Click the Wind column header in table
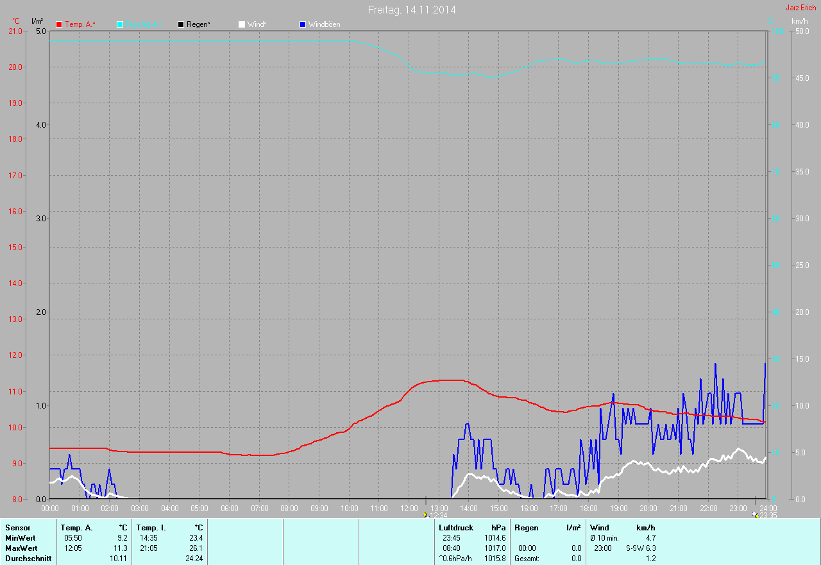Viewport: 821px width, 565px height. click(x=599, y=528)
